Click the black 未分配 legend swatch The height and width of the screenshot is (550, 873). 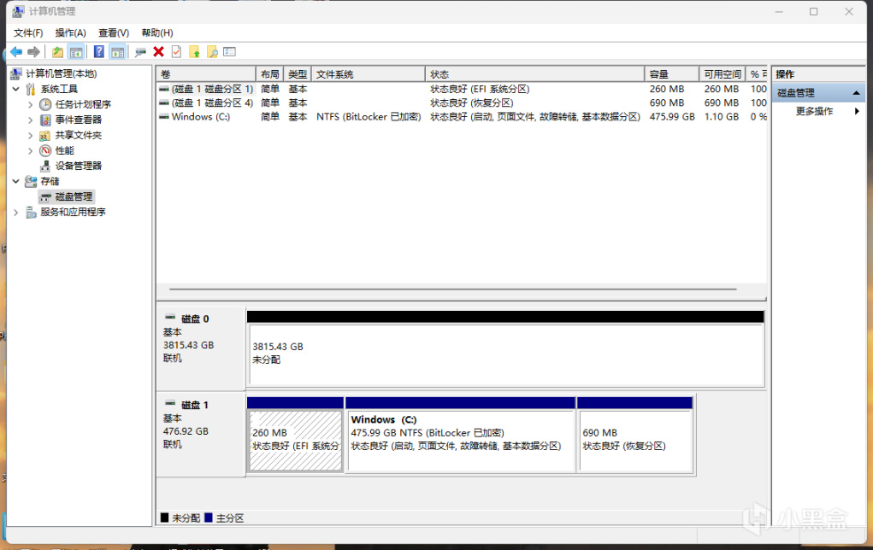tap(164, 518)
